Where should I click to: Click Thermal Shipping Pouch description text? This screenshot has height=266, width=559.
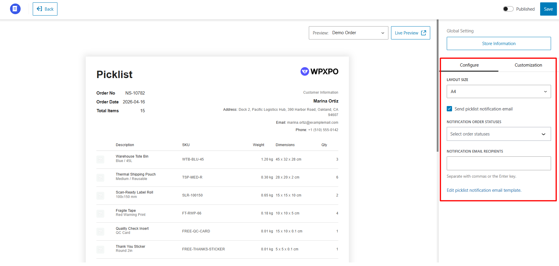coord(136,174)
